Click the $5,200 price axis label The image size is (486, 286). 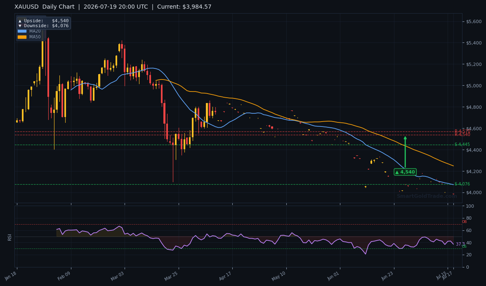pyautogui.click(x=474, y=64)
